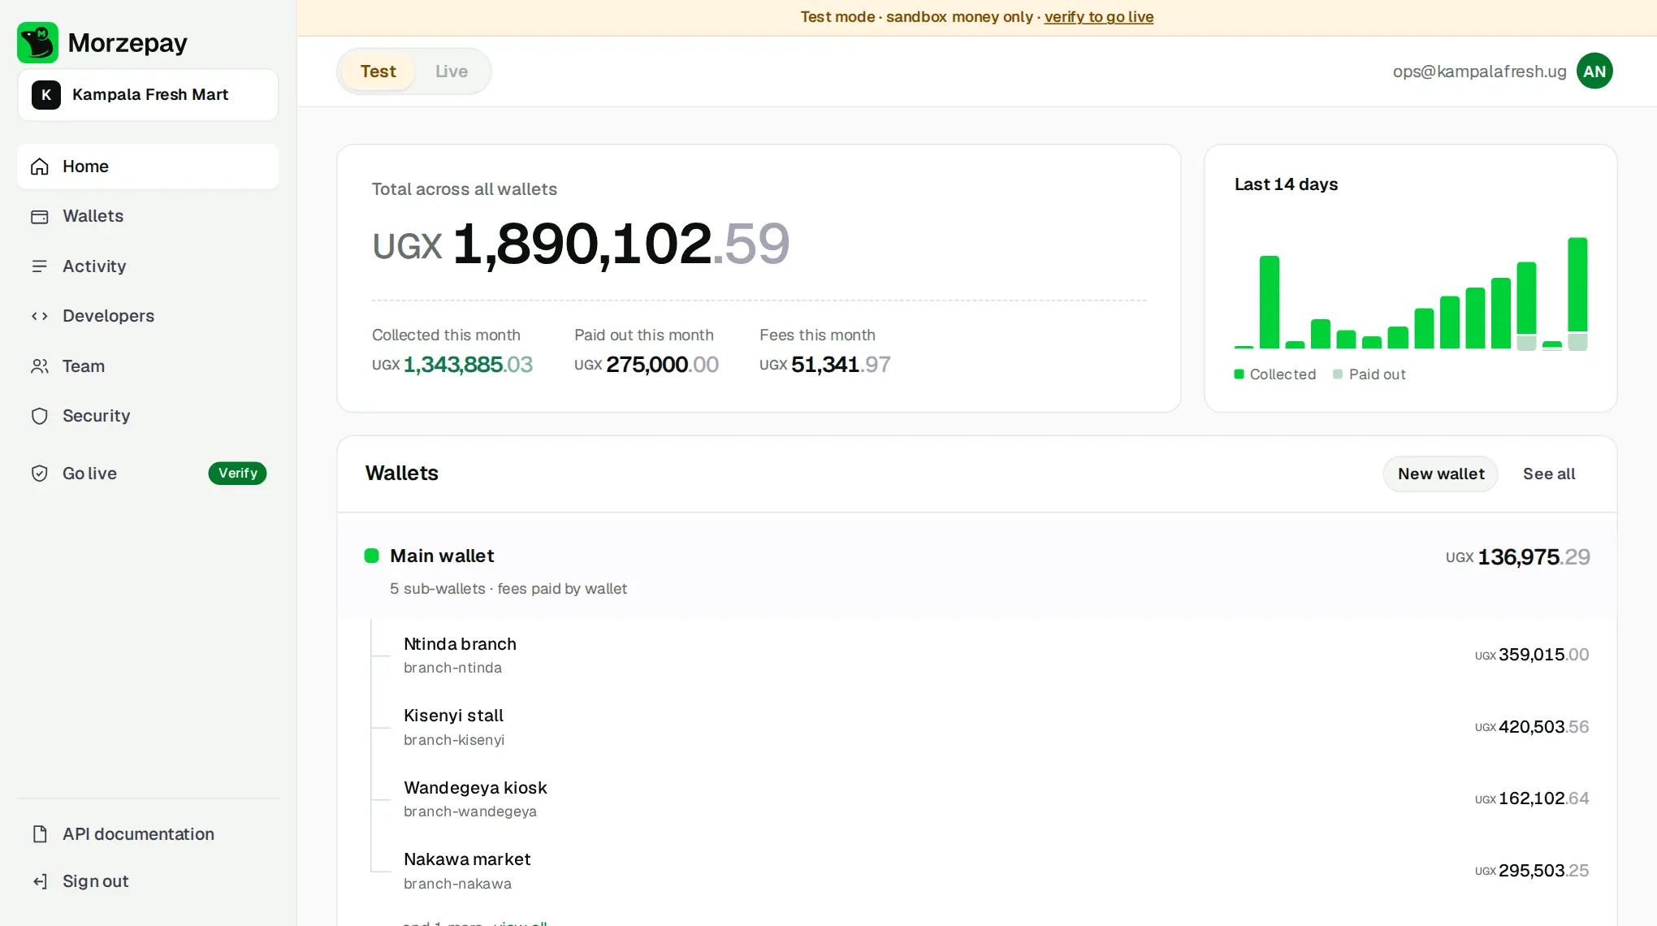This screenshot has height=926, width=1657.
Task: Switch to Test mode toggle
Action: [x=378, y=71]
